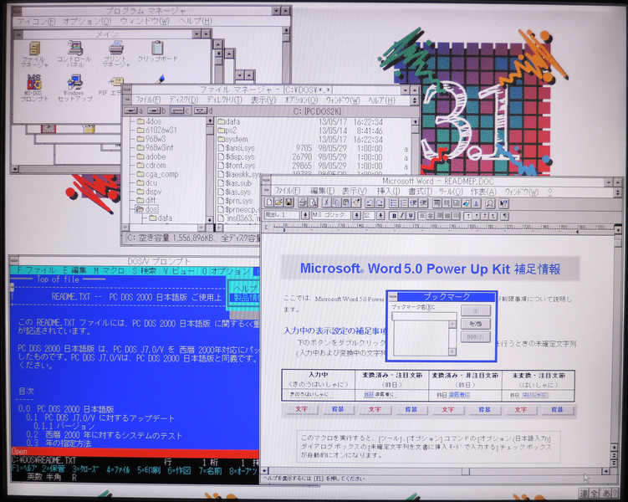Click Print Preview icon in Word toolbar
Screen dimensions: 628x502
[314, 202]
